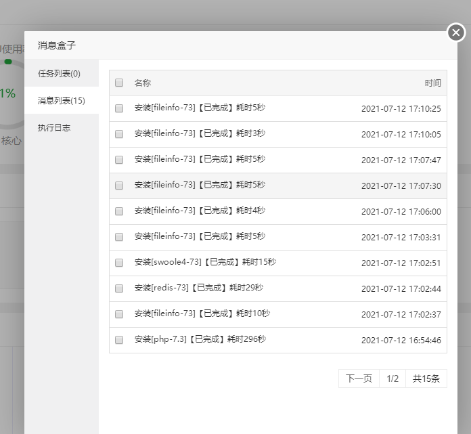
Task: Click the 共15条 total count label
Action: coord(426,378)
